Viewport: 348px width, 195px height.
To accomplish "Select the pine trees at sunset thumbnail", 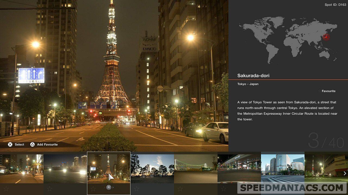I will pyautogui.click(x=152, y=168).
